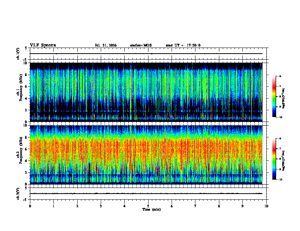This screenshot has width=300, height=231.
Task: Click the "-6" label on ch.1 color bar
Action: 280,76
